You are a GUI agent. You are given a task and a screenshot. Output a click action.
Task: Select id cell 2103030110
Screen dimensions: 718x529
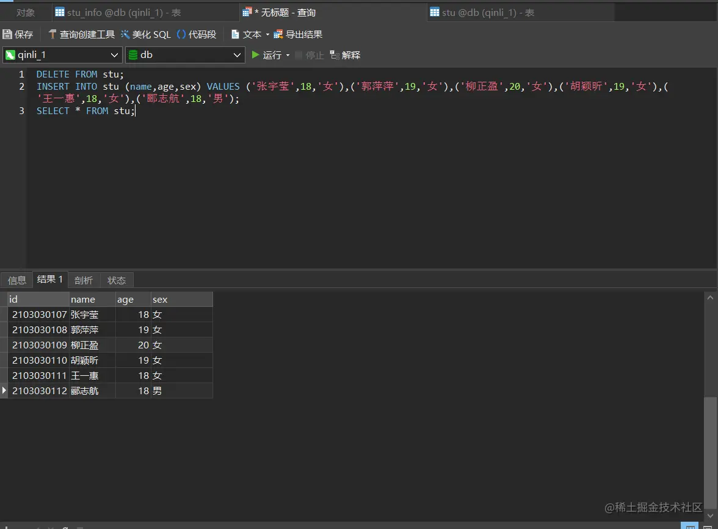39,360
